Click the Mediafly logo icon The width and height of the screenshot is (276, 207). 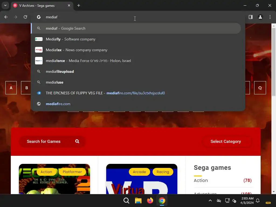tap(39, 39)
